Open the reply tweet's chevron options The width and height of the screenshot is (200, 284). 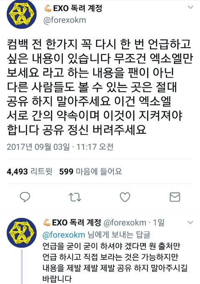[190, 222]
